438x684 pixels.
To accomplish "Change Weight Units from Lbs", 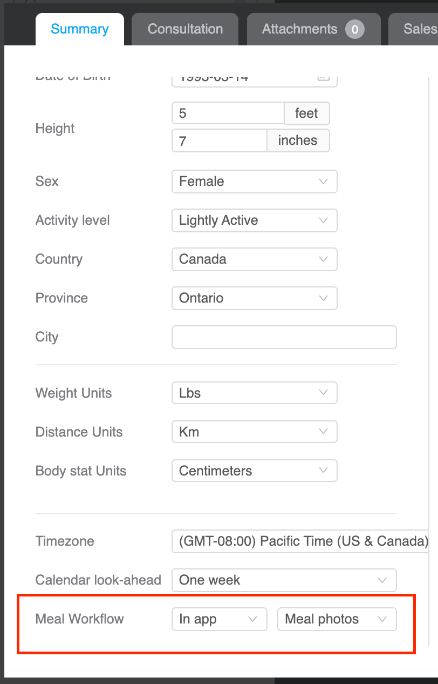I will [255, 393].
